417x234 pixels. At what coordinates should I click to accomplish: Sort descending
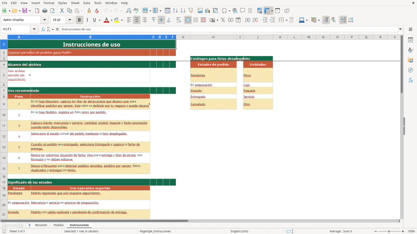pos(183,11)
